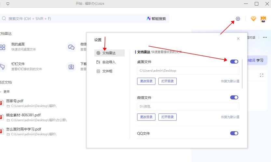
Task: Close the 设置 dialog
Action: tap(238, 39)
